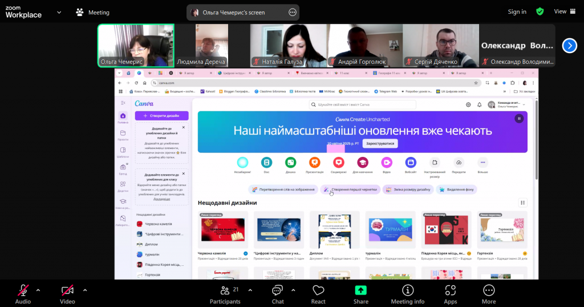Open Головна home in Canva sidebar
Screen dimensions: 584x307
click(123, 118)
